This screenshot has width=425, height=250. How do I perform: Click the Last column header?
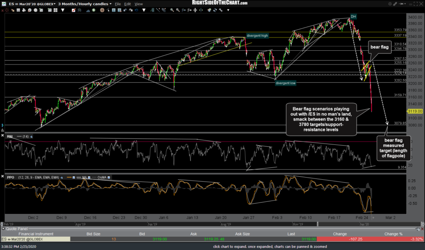(291, 234)
